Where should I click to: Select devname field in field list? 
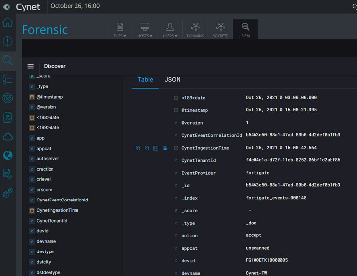[46, 241]
